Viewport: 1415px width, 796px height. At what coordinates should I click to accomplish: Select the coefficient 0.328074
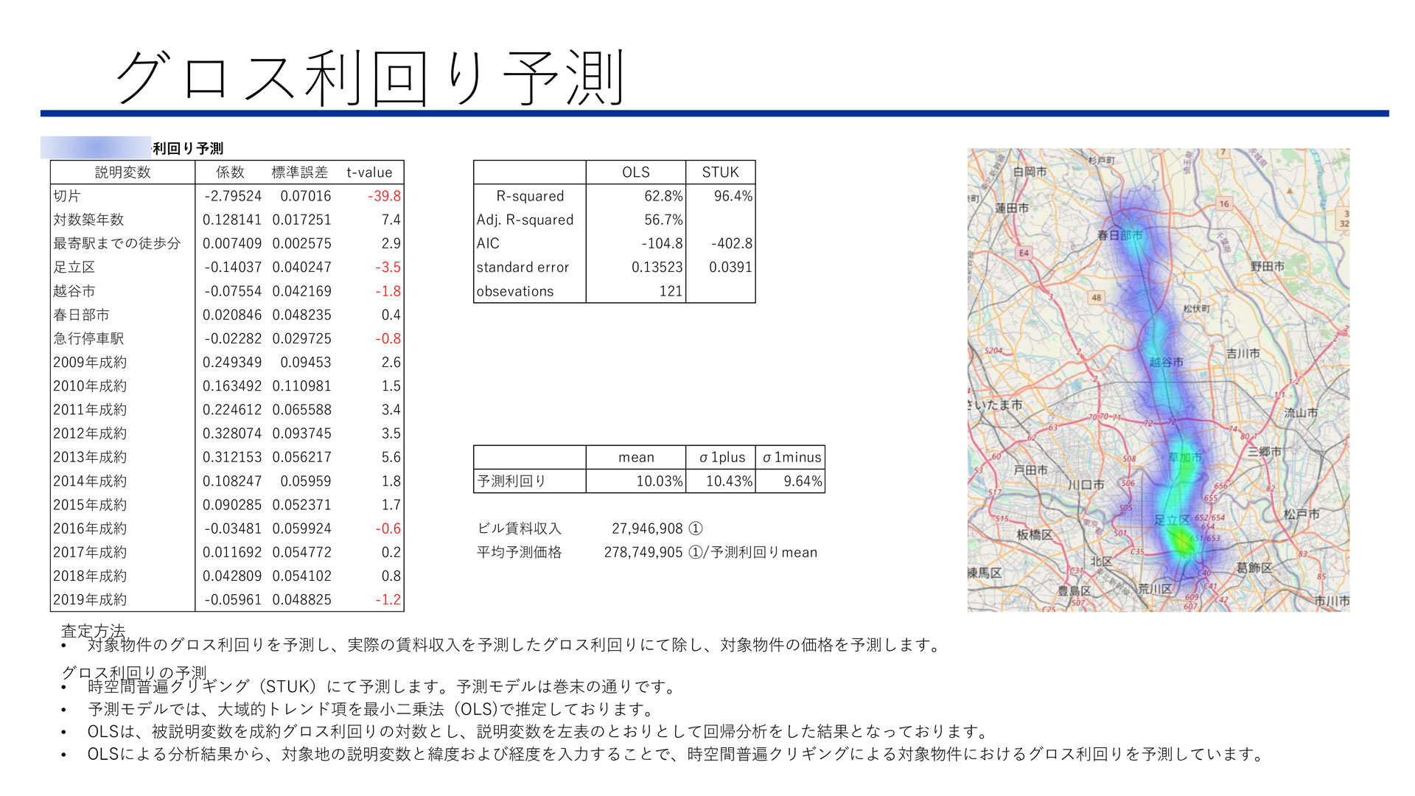tap(232, 433)
